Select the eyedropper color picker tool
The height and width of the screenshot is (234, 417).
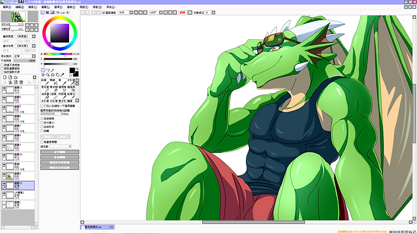coord(62,75)
